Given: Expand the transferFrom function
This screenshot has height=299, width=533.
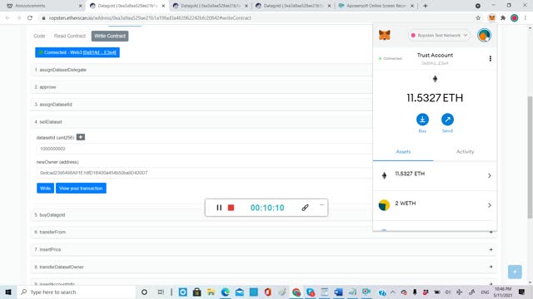Looking at the screenshot, I should 264,233.
